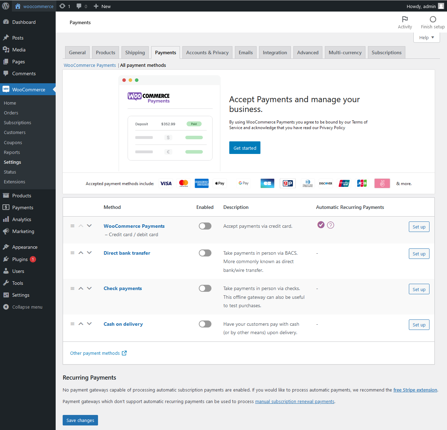Viewport: 447px width, 430px height.
Task: Open Analytics in the sidebar
Action: coord(28,219)
